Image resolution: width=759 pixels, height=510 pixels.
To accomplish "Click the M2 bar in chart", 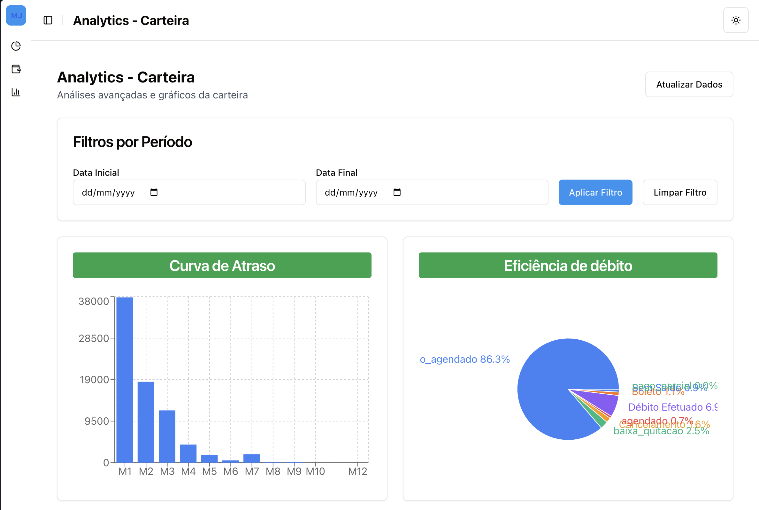I will [x=146, y=422].
